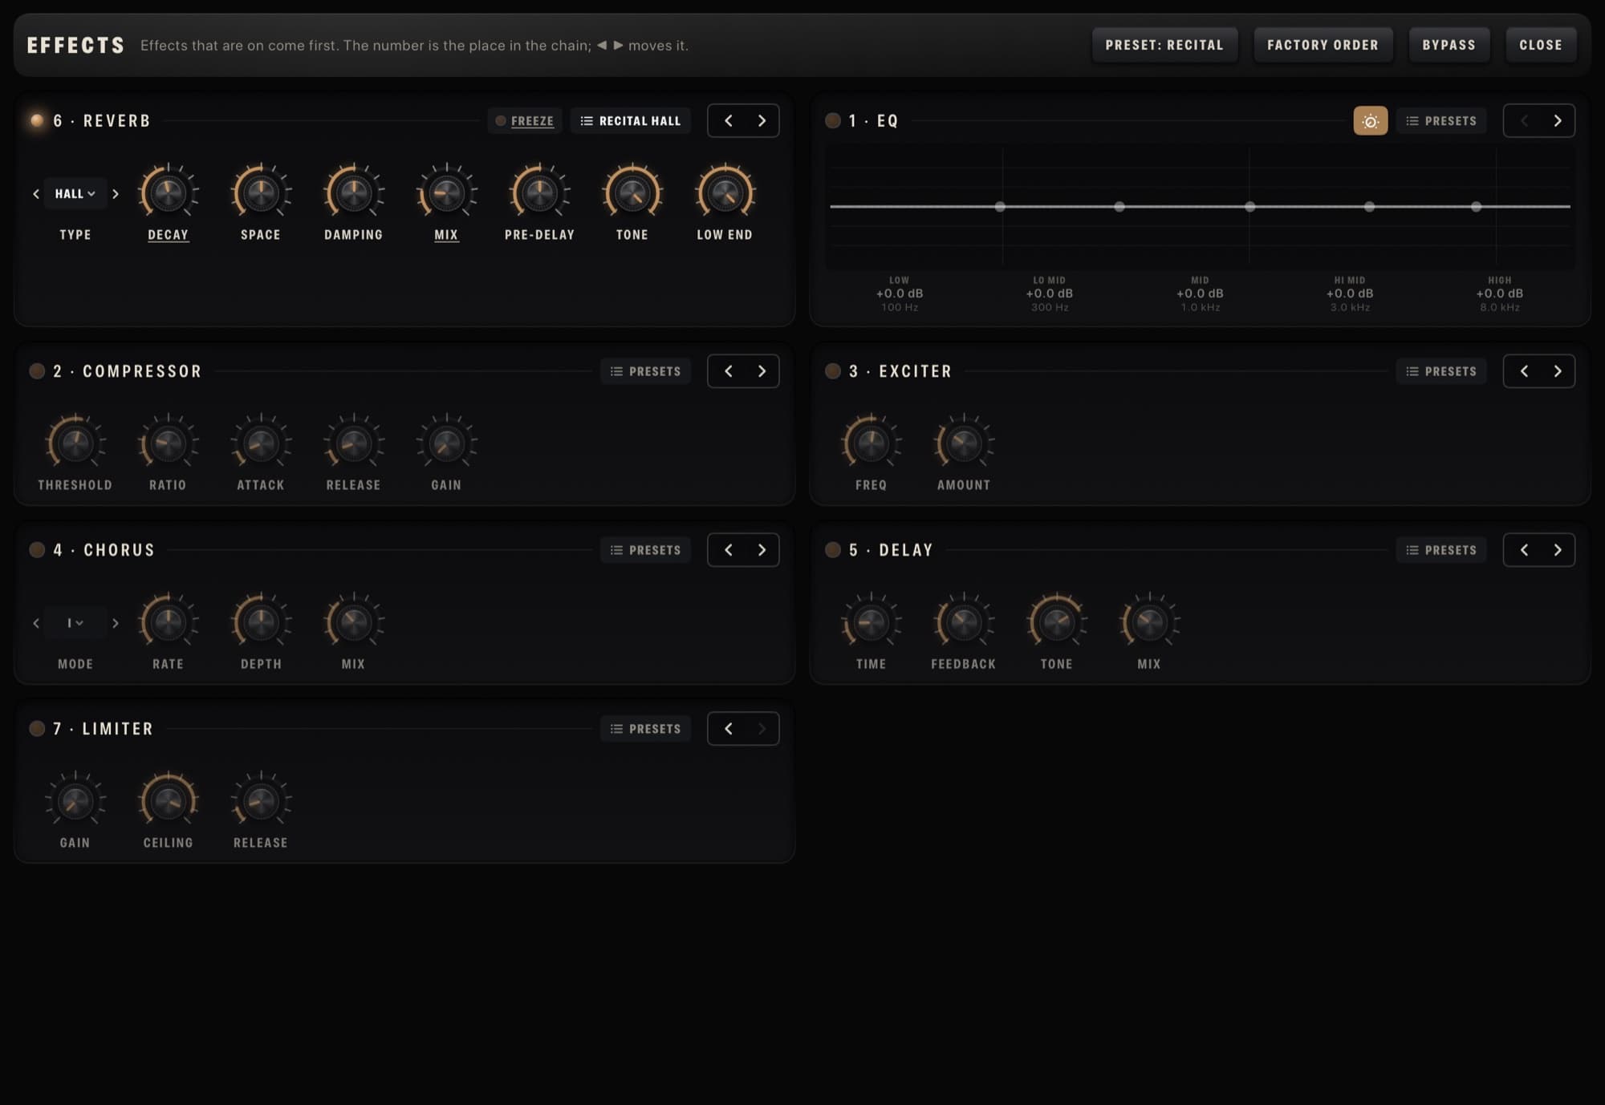Move Compressor later with its right arrow
Image resolution: width=1605 pixels, height=1105 pixels.
pyautogui.click(x=762, y=371)
